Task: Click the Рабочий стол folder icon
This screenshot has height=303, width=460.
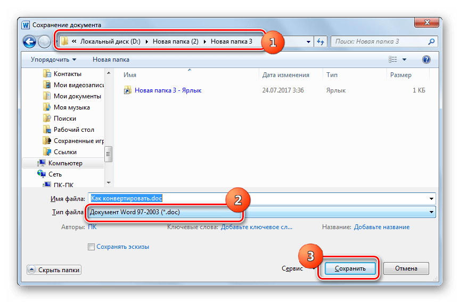Action: click(x=47, y=129)
